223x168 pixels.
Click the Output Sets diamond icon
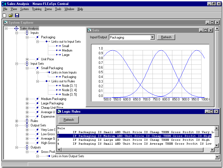pyautogui.click(x=27, y=125)
